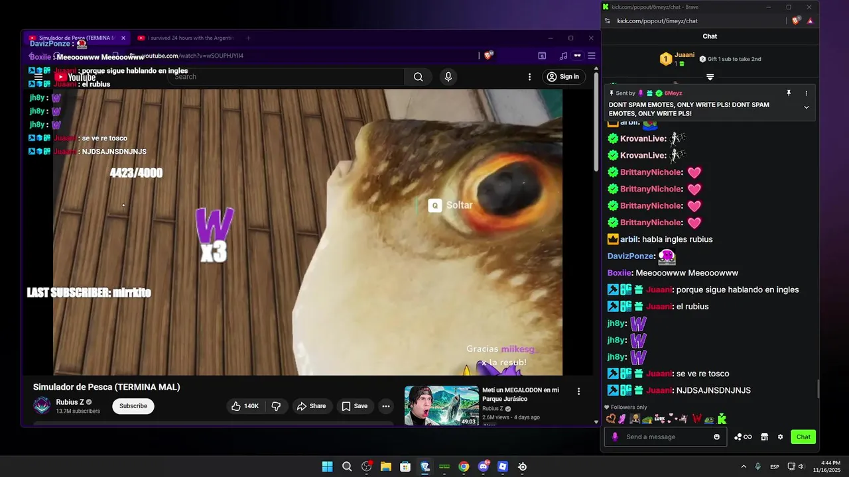Image resolution: width=849 pixels, height=477 pixels.
Task: Open the emoji picker in the chat box
Action: point(716,437)
